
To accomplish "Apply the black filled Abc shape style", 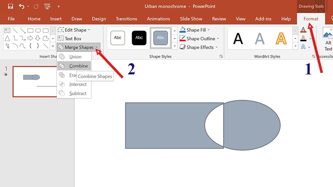I will click(x=139, y=38).
